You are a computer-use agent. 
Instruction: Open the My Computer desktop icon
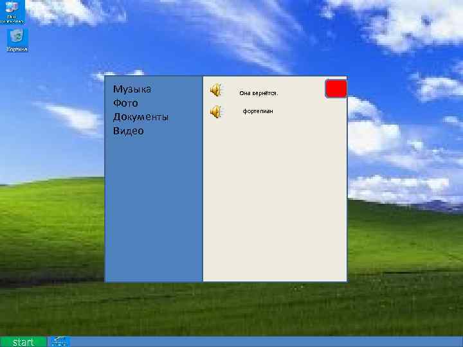click(12, 12)
